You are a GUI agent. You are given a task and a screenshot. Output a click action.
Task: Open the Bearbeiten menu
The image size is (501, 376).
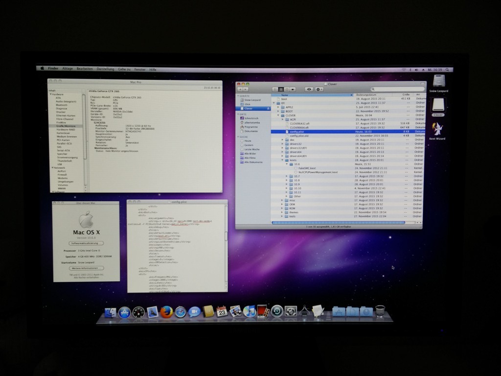click(x=85, y=69)
